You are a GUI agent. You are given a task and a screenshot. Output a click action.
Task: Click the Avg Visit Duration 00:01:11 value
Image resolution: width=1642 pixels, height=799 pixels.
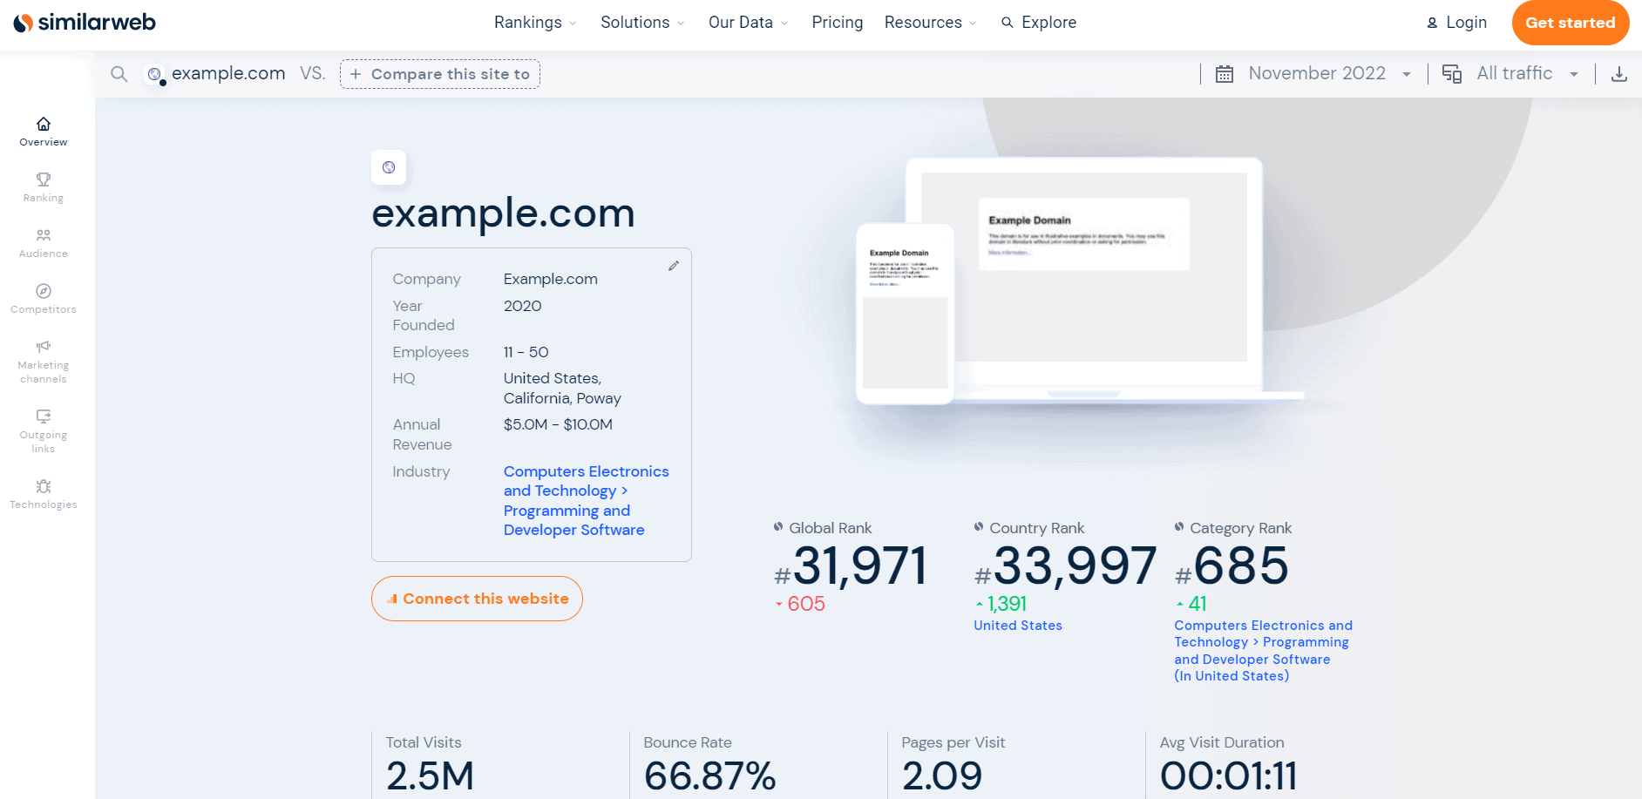tap(1229, 775)
